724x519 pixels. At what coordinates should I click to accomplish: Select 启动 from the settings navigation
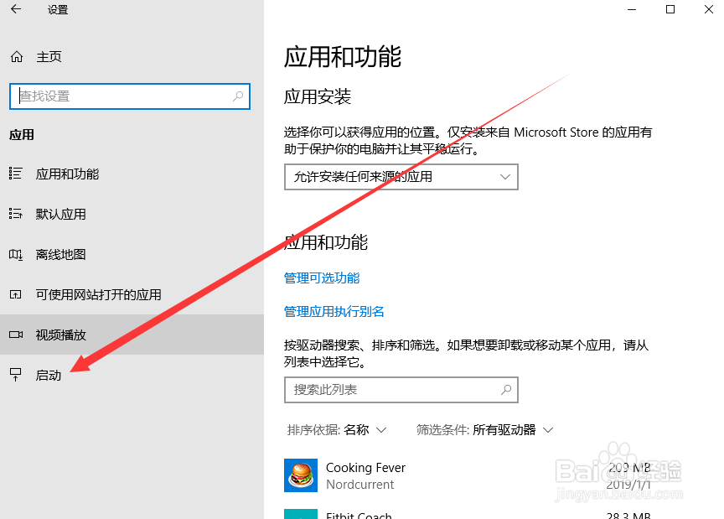pyautogui.click(x=49, y=375)
